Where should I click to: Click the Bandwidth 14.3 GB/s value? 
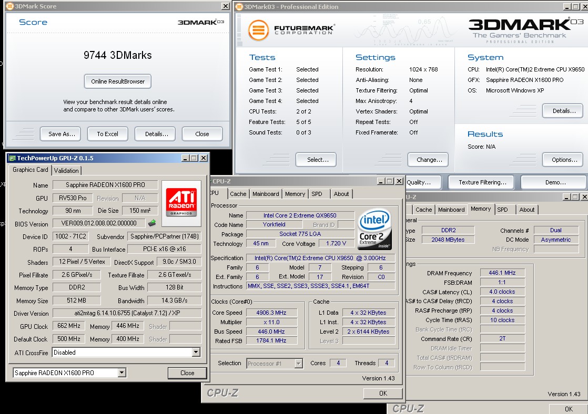tap(175, 301)
